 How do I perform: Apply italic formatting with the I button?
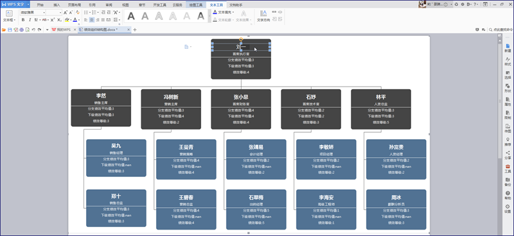click(30, 20)
